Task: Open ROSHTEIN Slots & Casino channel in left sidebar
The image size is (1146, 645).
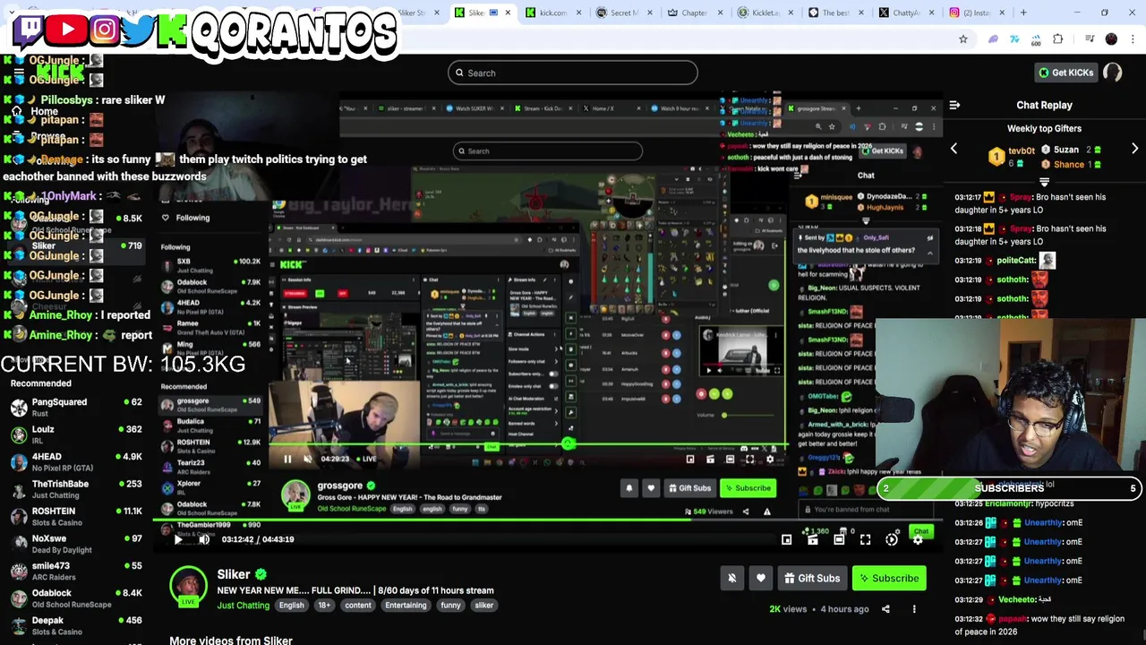Action: pos(76,516)
